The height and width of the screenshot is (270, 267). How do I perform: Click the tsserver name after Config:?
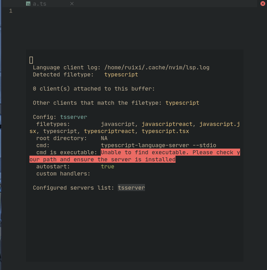pyautogui.click(x=74, y=117)
